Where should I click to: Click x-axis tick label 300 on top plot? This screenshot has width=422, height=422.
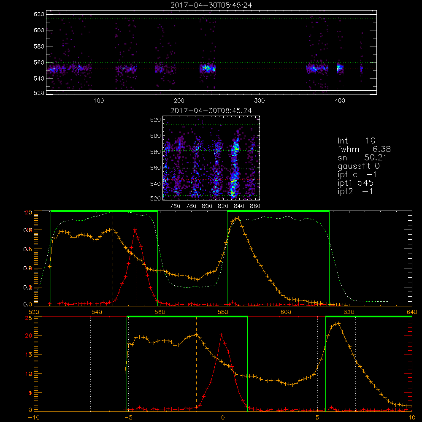pyautogui.click(x=260, y=101)
